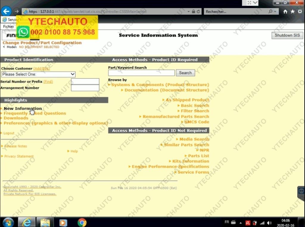Open the browser Home icon

285,12
